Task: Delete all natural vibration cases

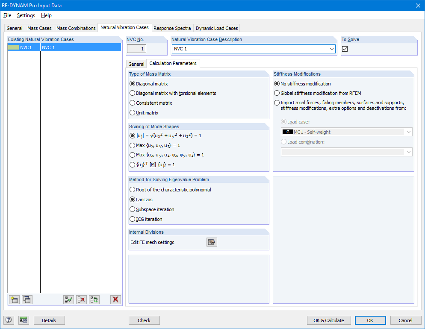Action: [x=115, y=300]
